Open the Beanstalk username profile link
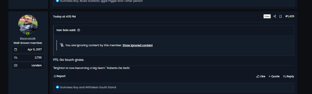The width and height of the screenshot is (312, 94). [28, 39]
